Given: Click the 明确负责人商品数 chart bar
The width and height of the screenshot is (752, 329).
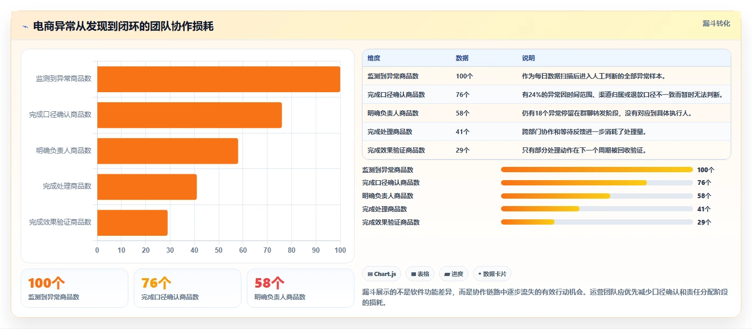Looking at the screenshot, I should pos(168,151).
